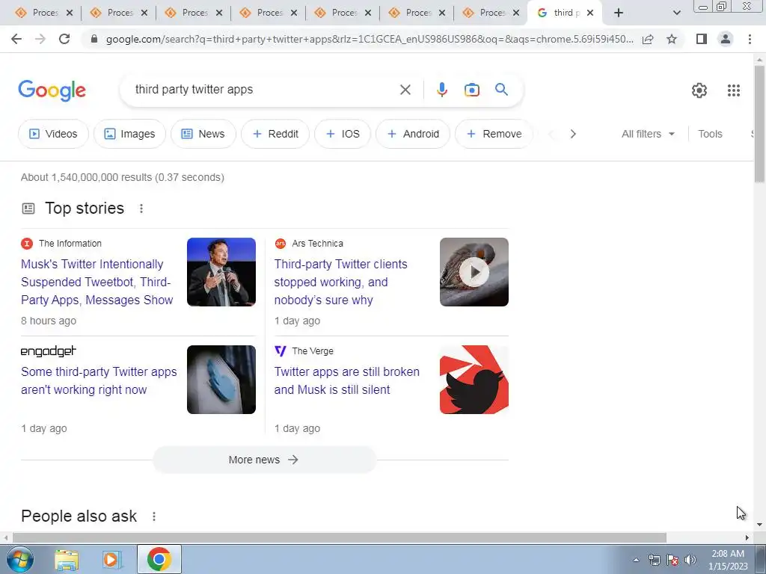
Task: Click the More news button
Action: (264, 460)
